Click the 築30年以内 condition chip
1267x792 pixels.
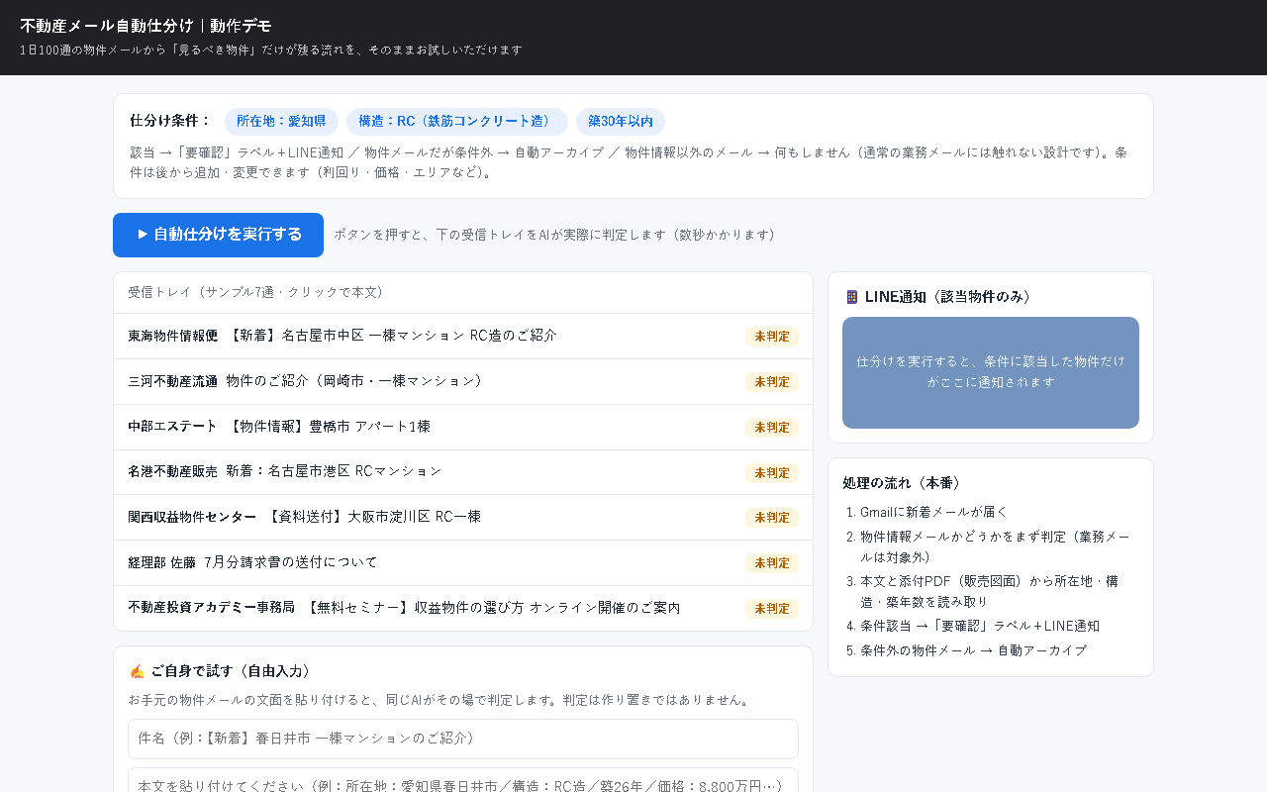621,122
